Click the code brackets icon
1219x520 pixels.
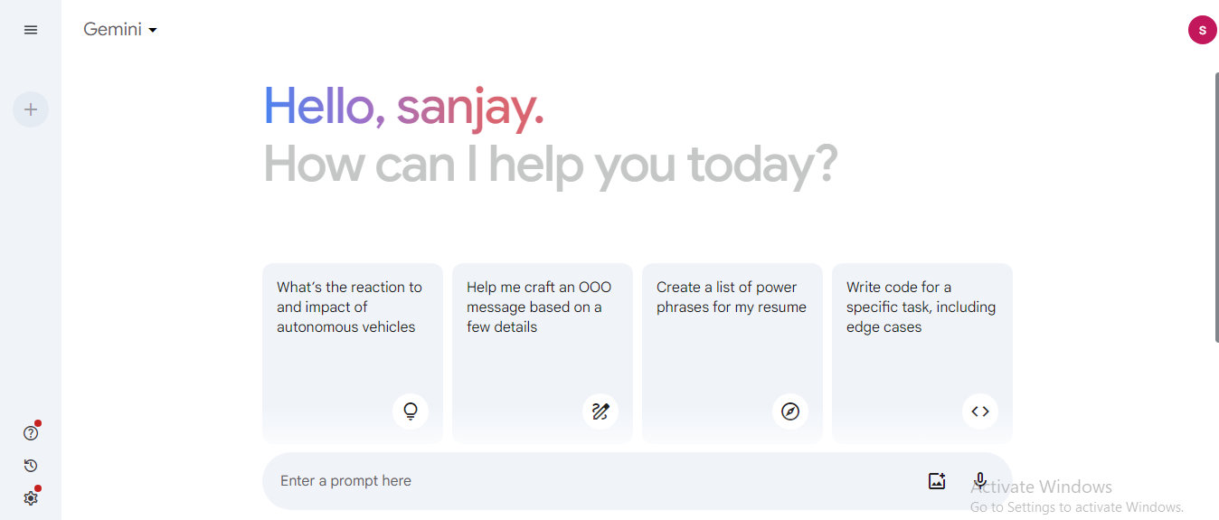point(980,411)
